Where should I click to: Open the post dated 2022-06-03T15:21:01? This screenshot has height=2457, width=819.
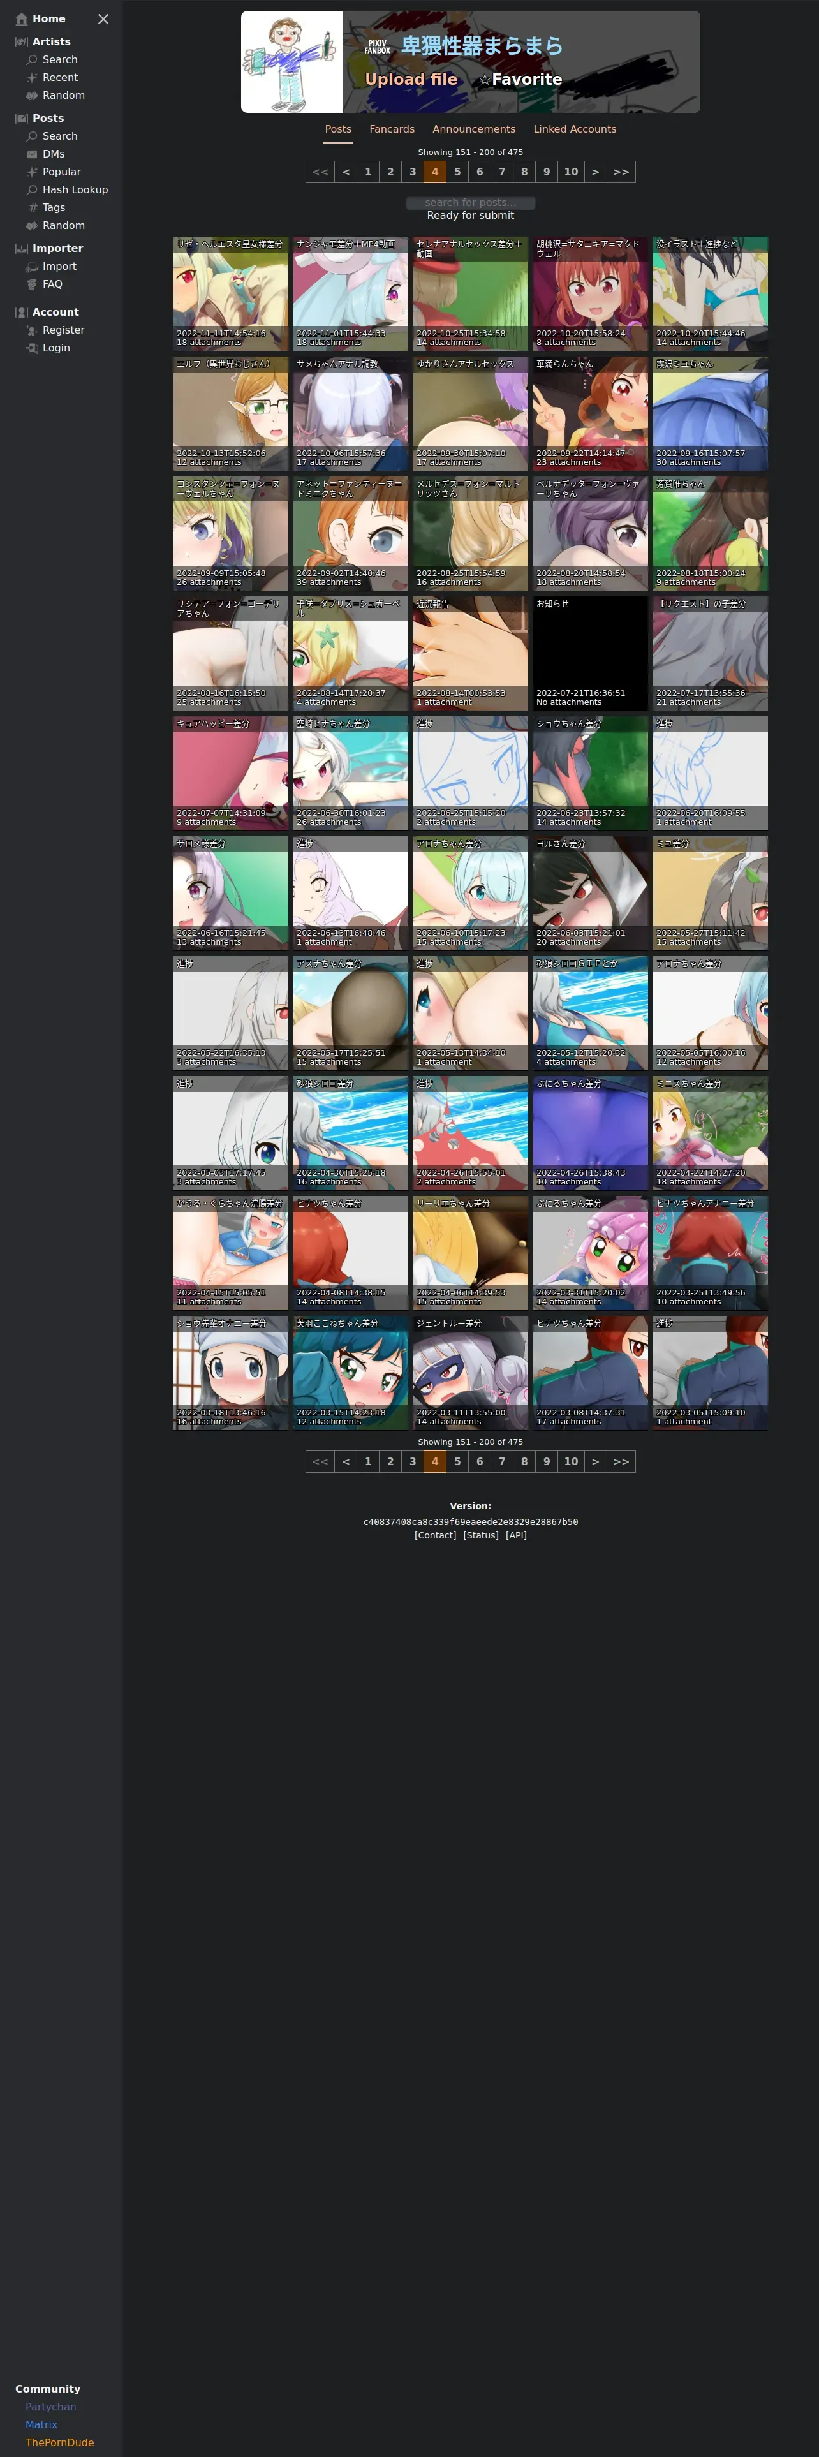pos(590,893)
